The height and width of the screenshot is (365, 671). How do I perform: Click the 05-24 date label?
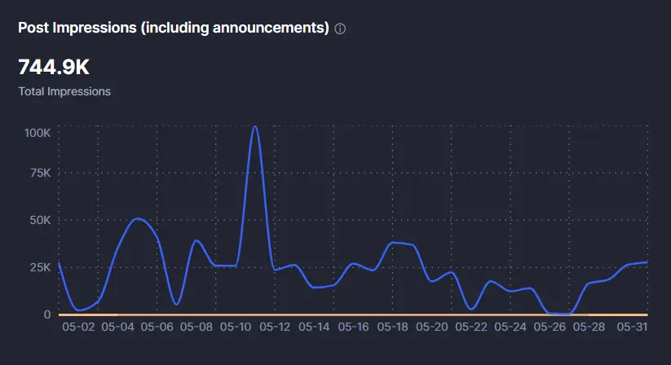pyautogui.click(x=510, y=327)
